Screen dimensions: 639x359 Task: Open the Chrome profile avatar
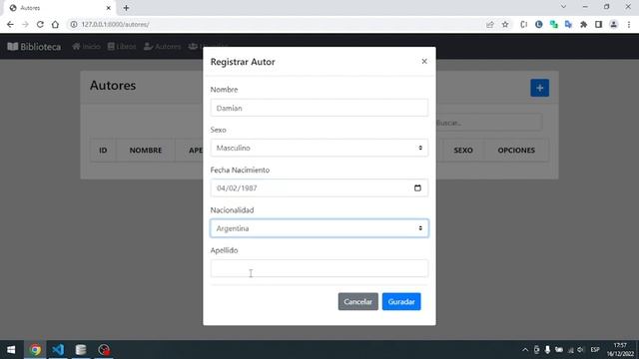pos(613,24)
